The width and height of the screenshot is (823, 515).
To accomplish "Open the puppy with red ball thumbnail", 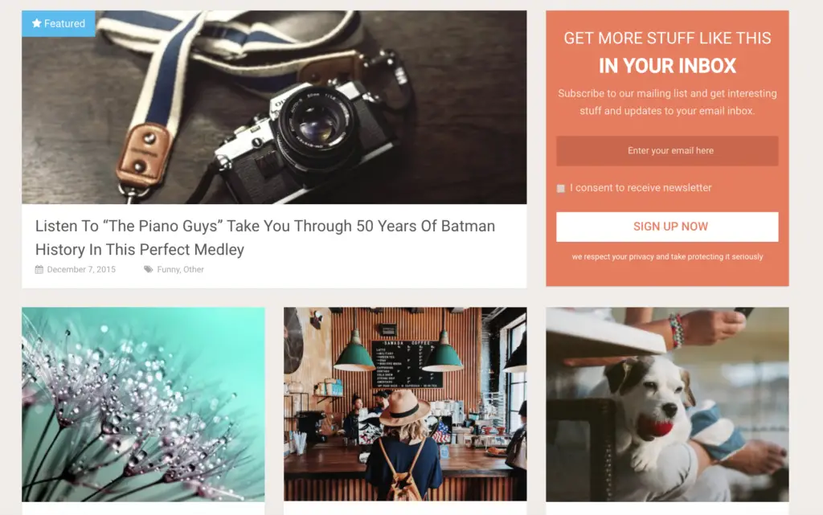I will [x=667, y=404].
